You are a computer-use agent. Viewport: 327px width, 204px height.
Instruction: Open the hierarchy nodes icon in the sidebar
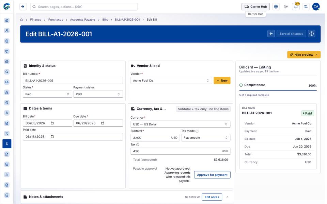[7, 92]
